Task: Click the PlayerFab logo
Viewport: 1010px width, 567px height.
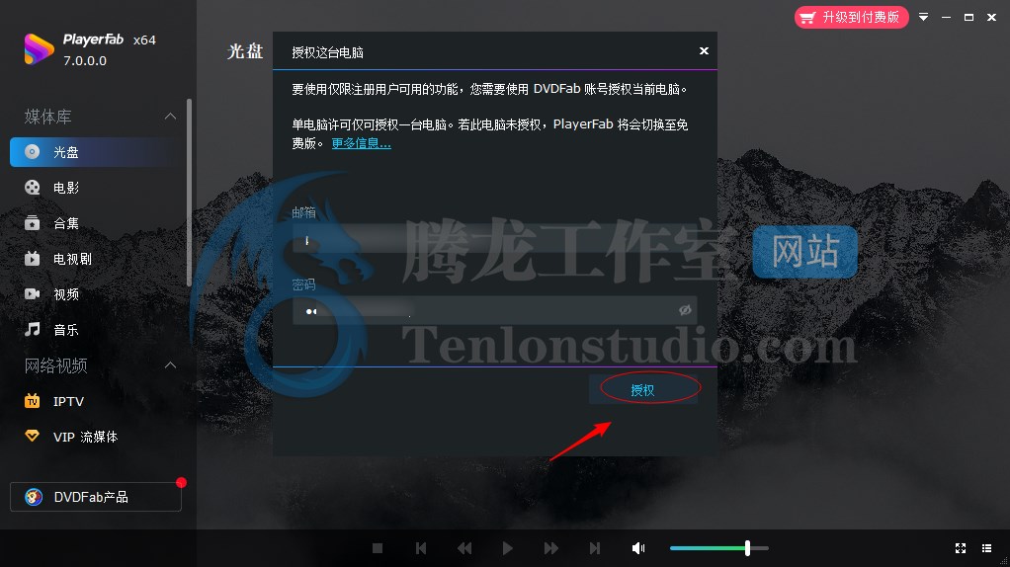Action: tap(39, 49)
